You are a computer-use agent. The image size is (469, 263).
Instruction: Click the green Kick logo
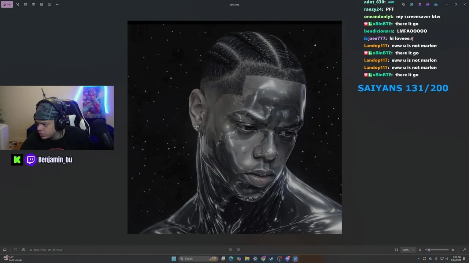[17, 160]
